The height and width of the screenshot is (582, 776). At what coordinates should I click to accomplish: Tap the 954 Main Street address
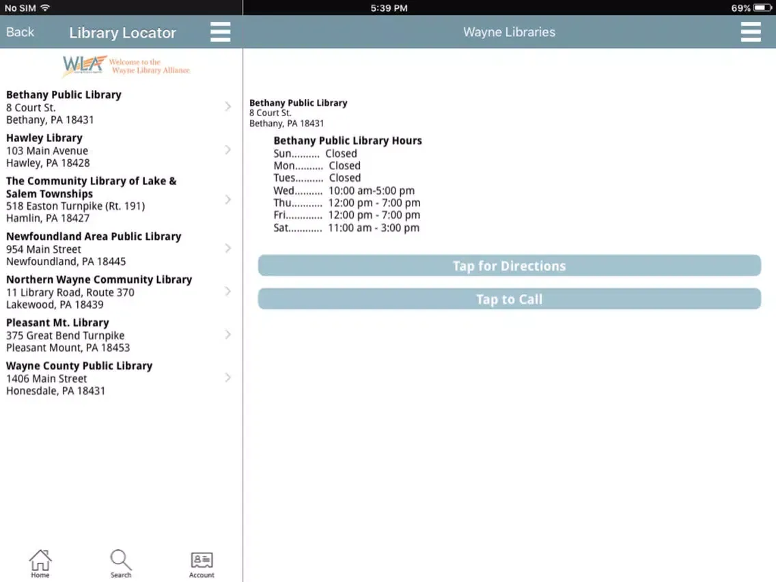point(44,249)
